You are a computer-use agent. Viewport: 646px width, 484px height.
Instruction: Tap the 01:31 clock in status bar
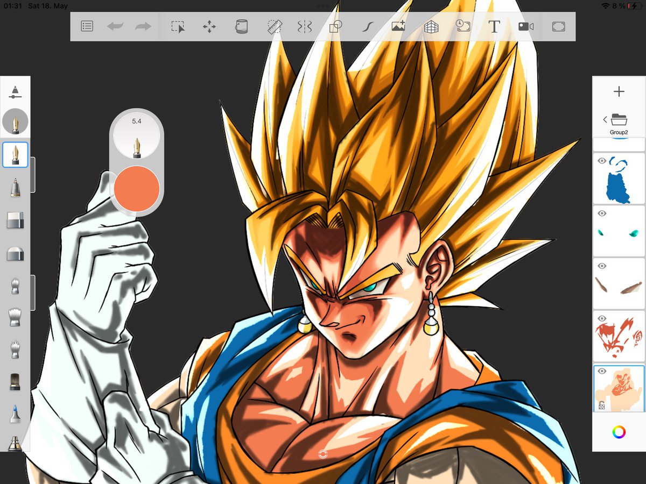click(12, 5)
